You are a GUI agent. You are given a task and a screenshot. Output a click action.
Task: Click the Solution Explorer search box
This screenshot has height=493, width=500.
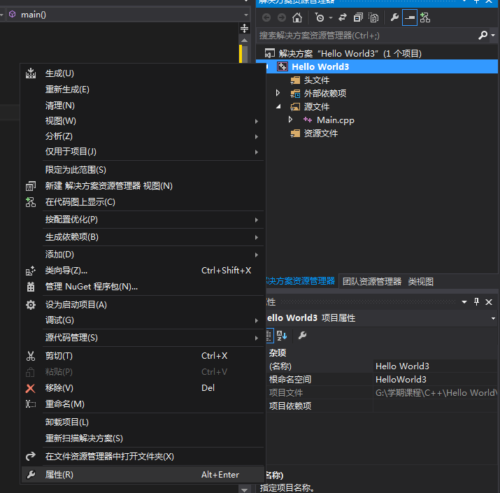pos(366,35)
